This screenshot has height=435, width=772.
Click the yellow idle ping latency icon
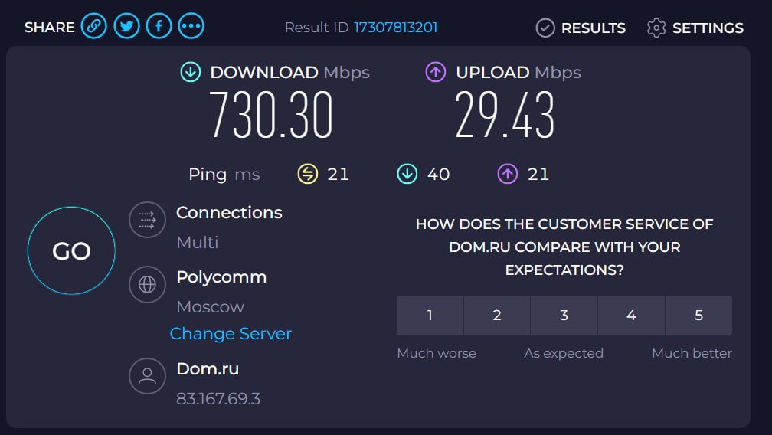click(x=308, y=174)
